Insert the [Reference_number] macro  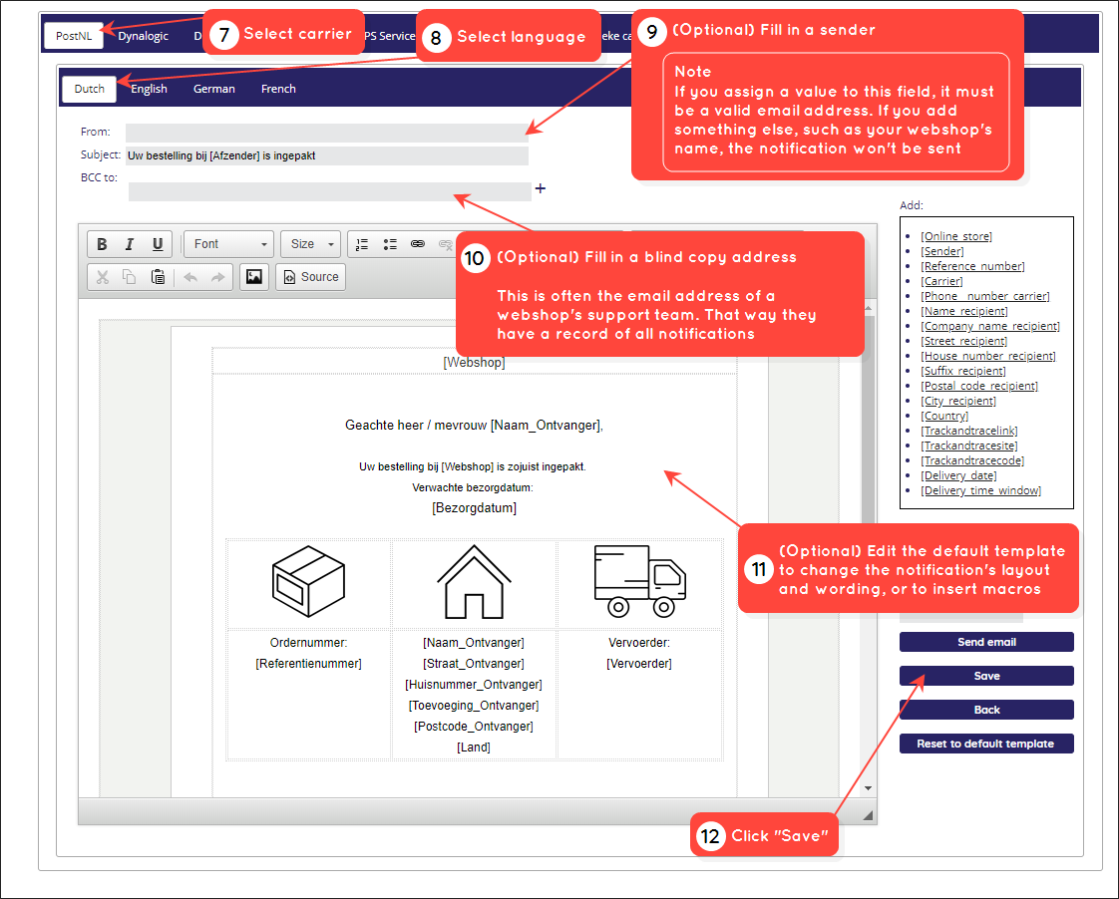pyautogui.click(x=972, y=266)
